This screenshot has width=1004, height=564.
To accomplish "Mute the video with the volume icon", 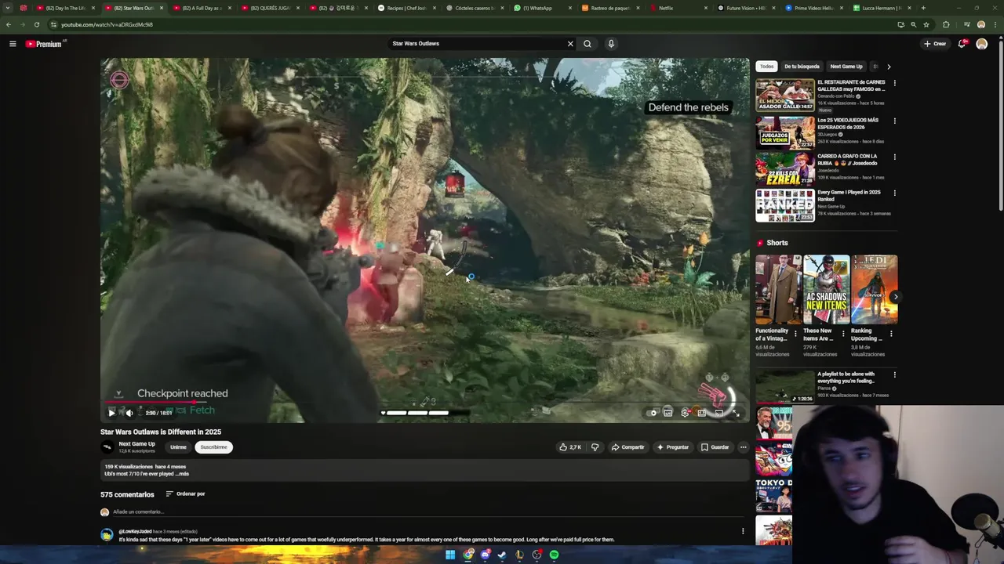I will click(129, 413).
